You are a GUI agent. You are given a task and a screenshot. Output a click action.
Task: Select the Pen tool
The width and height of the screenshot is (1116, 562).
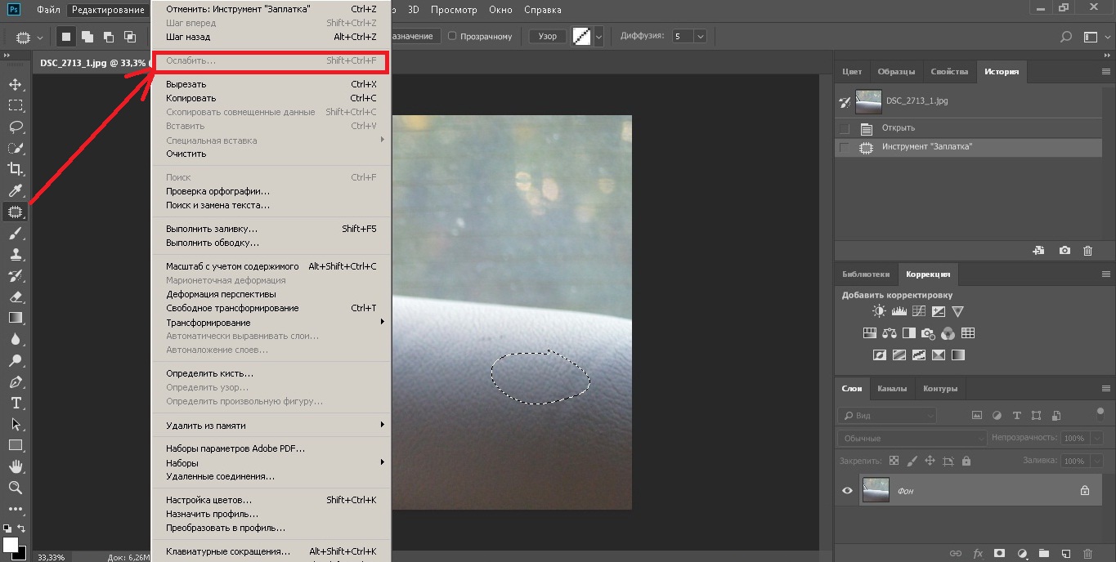[x=16, y=381]
